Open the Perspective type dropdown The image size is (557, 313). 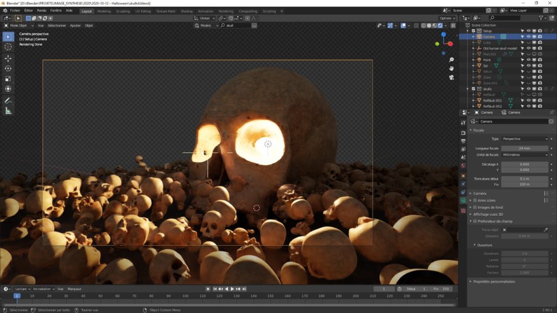coord(525,139)
